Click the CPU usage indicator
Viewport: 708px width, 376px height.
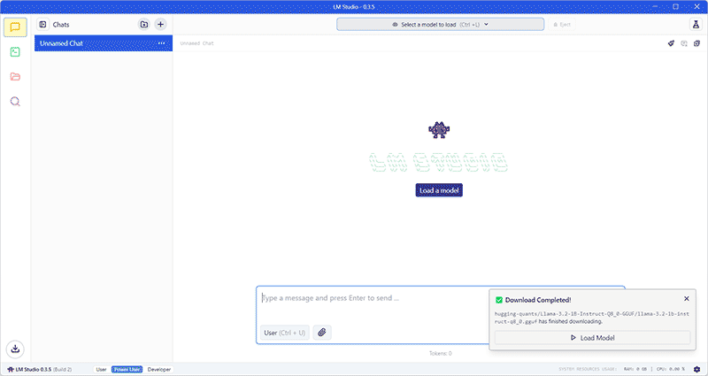coord(671,369)
